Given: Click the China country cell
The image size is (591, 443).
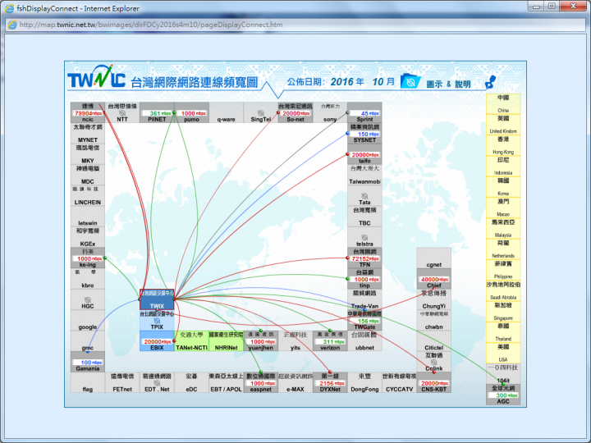Looking at the screenshot, I should coord(503,103).
